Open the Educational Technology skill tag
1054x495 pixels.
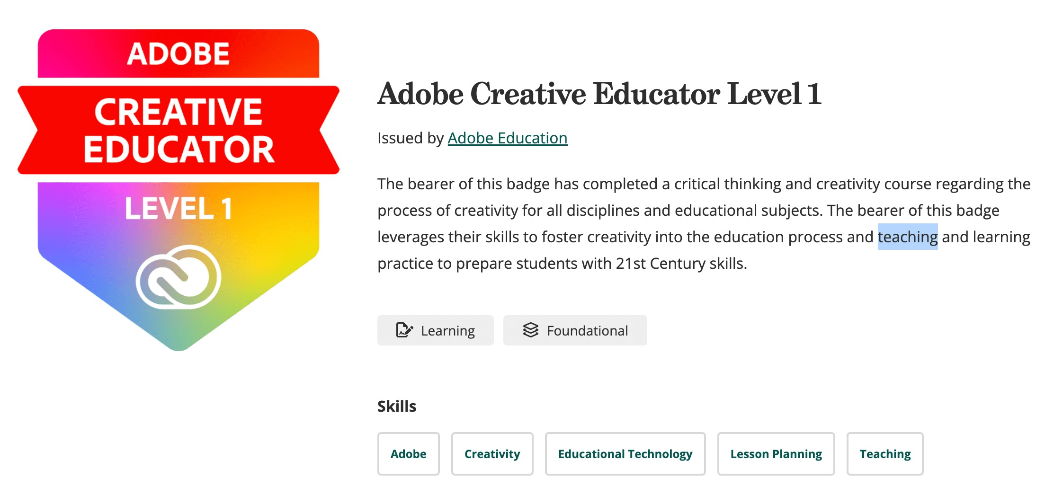[x=625, y=454]
